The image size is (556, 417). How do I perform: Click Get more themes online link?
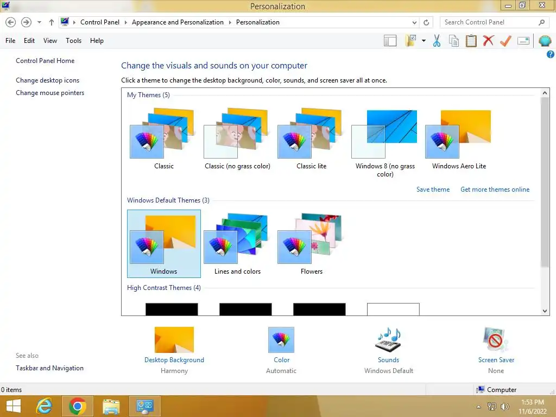pyautogui.click(x=495, y=189)
